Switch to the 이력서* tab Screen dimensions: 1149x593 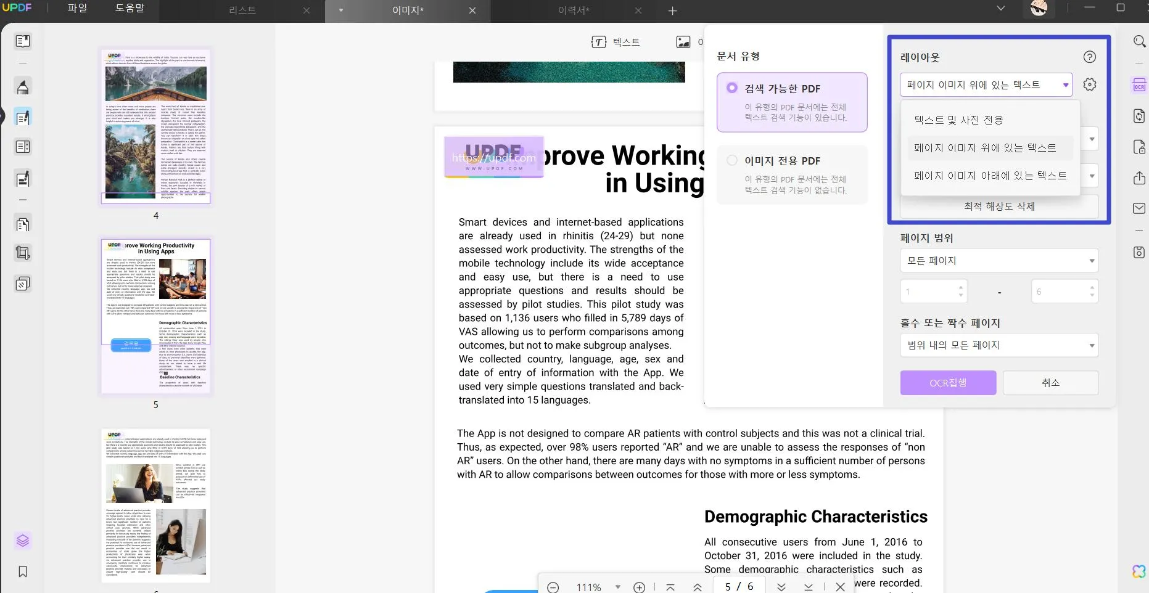click(x=574, y=10)
